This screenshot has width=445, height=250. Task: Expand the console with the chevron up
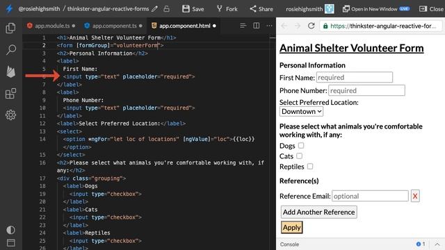click(x=437, y=244)
